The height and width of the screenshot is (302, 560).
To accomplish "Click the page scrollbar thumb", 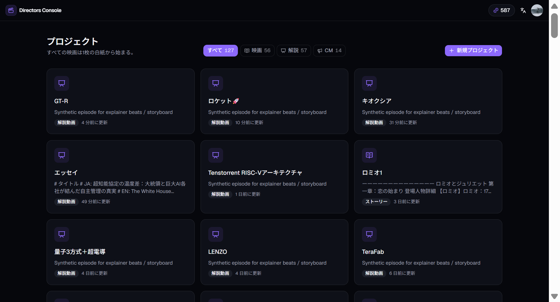I will click(x=554, y=26).
